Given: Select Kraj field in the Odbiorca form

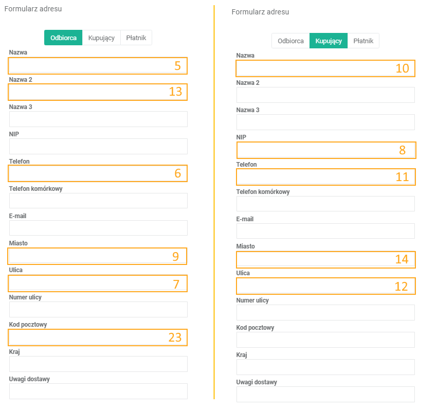Looking at the screenshot, I should [98, 364].
